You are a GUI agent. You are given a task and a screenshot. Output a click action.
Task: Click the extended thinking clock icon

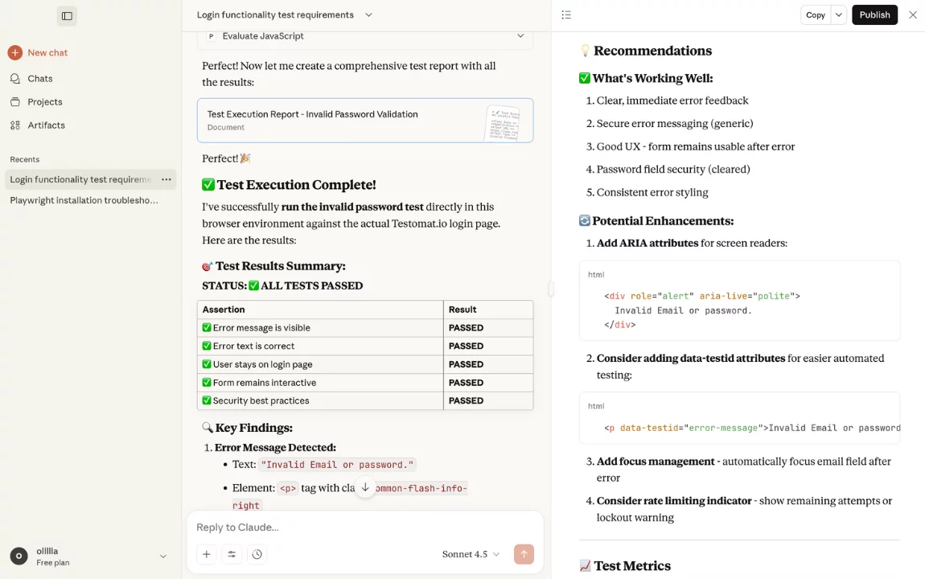pyautogui.click(x=257, y=554)
